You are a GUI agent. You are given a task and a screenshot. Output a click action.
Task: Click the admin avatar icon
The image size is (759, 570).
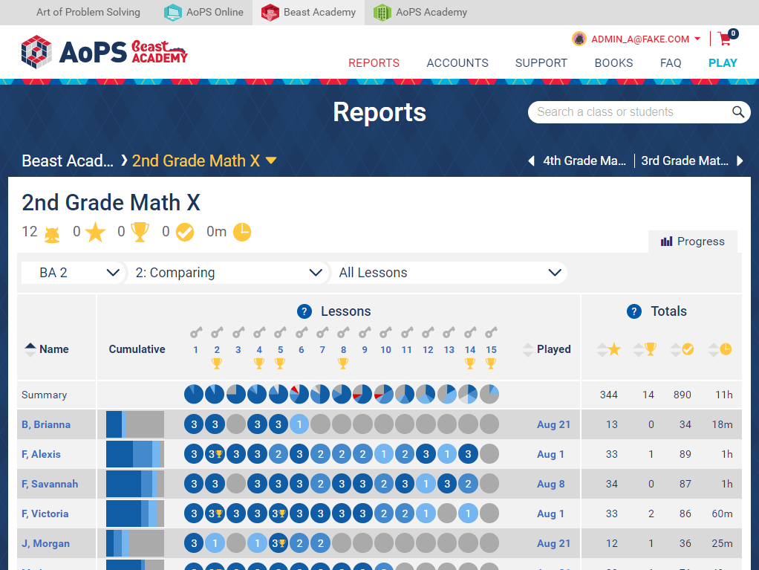[579, 39]
